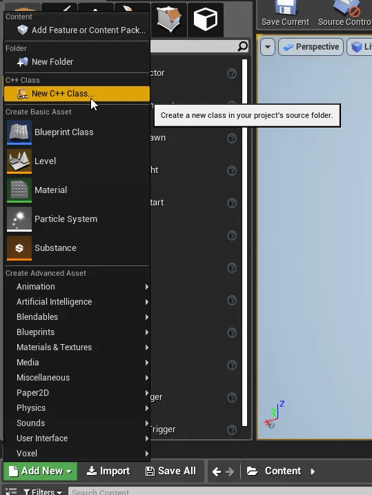Select the Level asset icon
The width and height of the screenshot is (372, 495).
[19, 161]
